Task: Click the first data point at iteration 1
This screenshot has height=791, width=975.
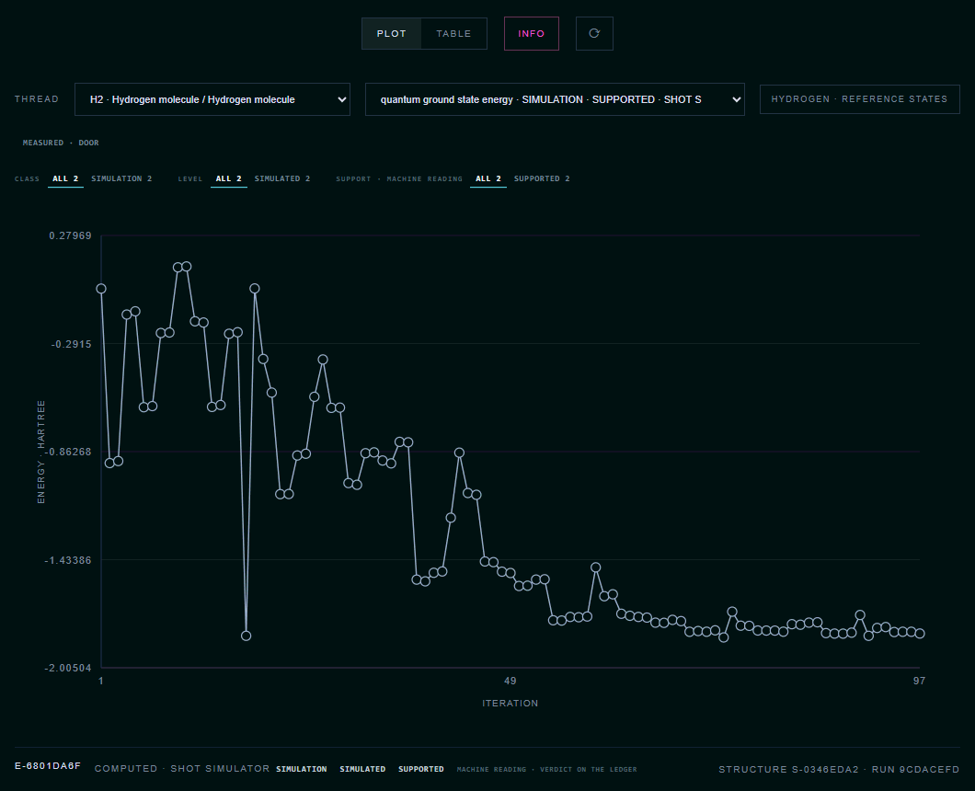Action: coord(101,289)
